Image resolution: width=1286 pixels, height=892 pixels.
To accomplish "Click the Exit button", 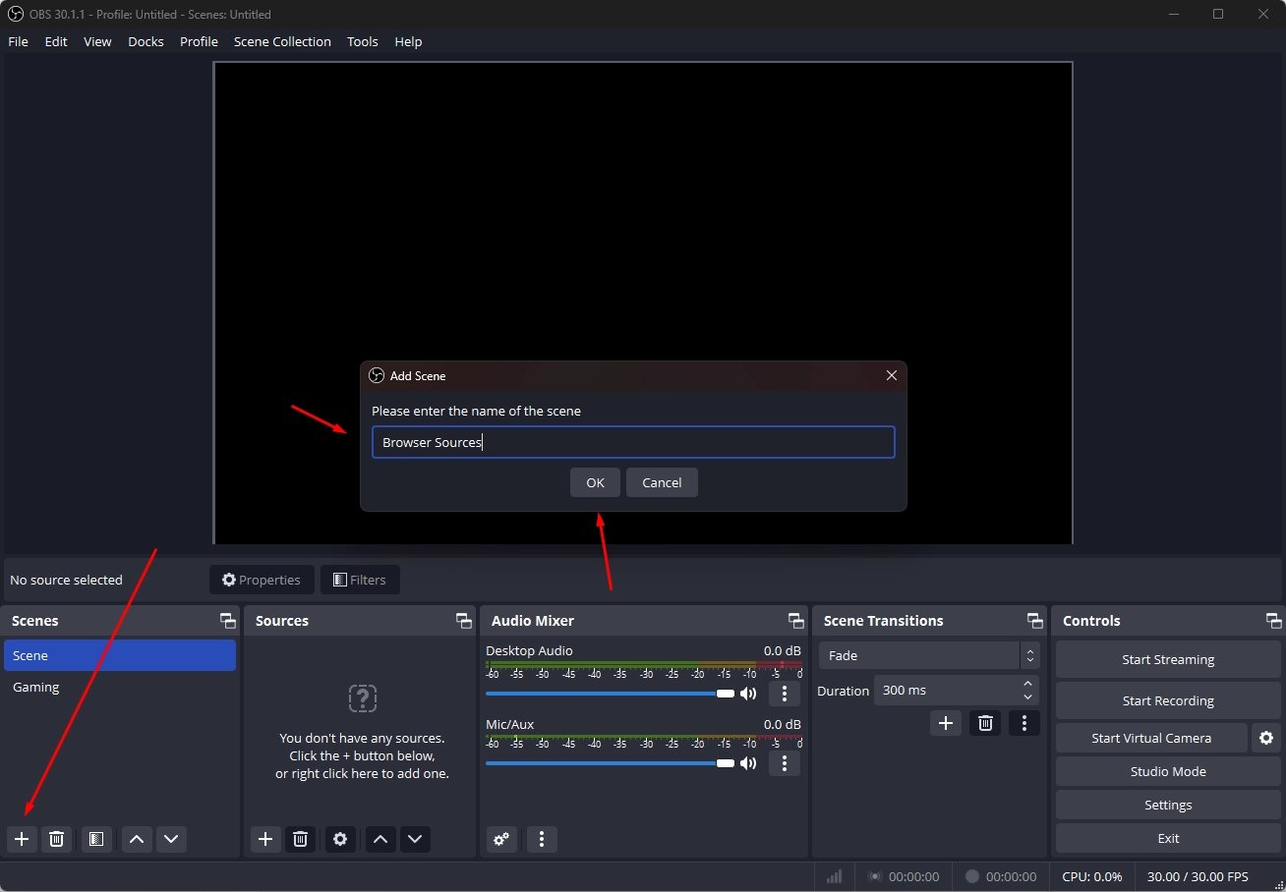I will click(x=1168, y=838).
